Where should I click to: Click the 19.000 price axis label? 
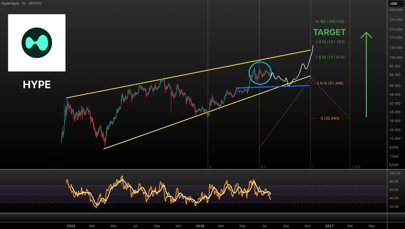pyautogui.click(x=396, y=121)
